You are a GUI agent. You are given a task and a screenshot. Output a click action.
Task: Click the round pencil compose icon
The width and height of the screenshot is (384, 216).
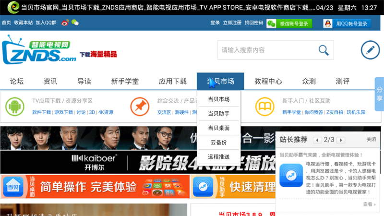[370, 50]
